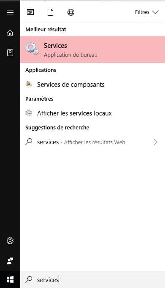Click the Windows Start button
Screen dimensions: 165x288
[10, 280]
